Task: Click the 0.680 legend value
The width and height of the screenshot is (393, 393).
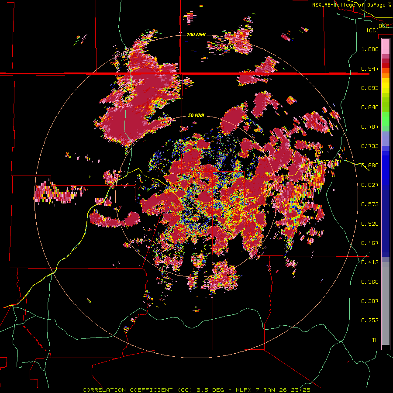Action: coord(370,165)
